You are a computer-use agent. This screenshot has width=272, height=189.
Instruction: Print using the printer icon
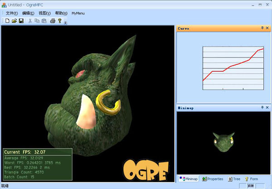click(53, 21)
